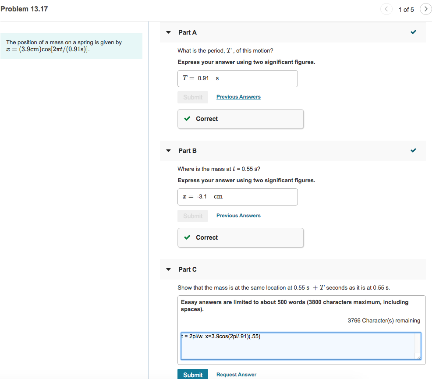Viewport: 436px width, 379px height.
Task: Open Previous Answers for Part B
Action: 238,215
